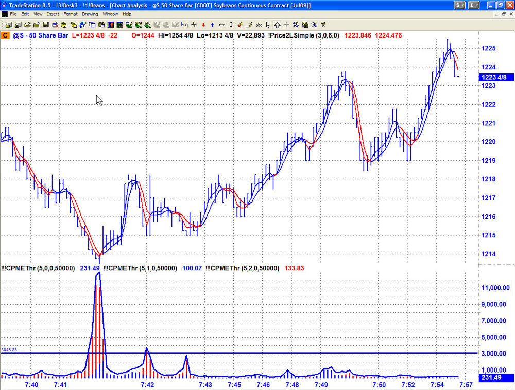Image resolution: width=515 pixels, height=390 pixels.
Task: Click the 'O=1244' open price readout
Action: pos(143,35)
